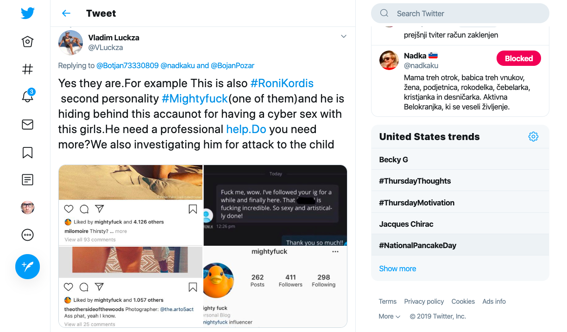This screenshot has height=332, width=567.
Task: Toggle the Blocked button for Nadka
Action: 519,58
